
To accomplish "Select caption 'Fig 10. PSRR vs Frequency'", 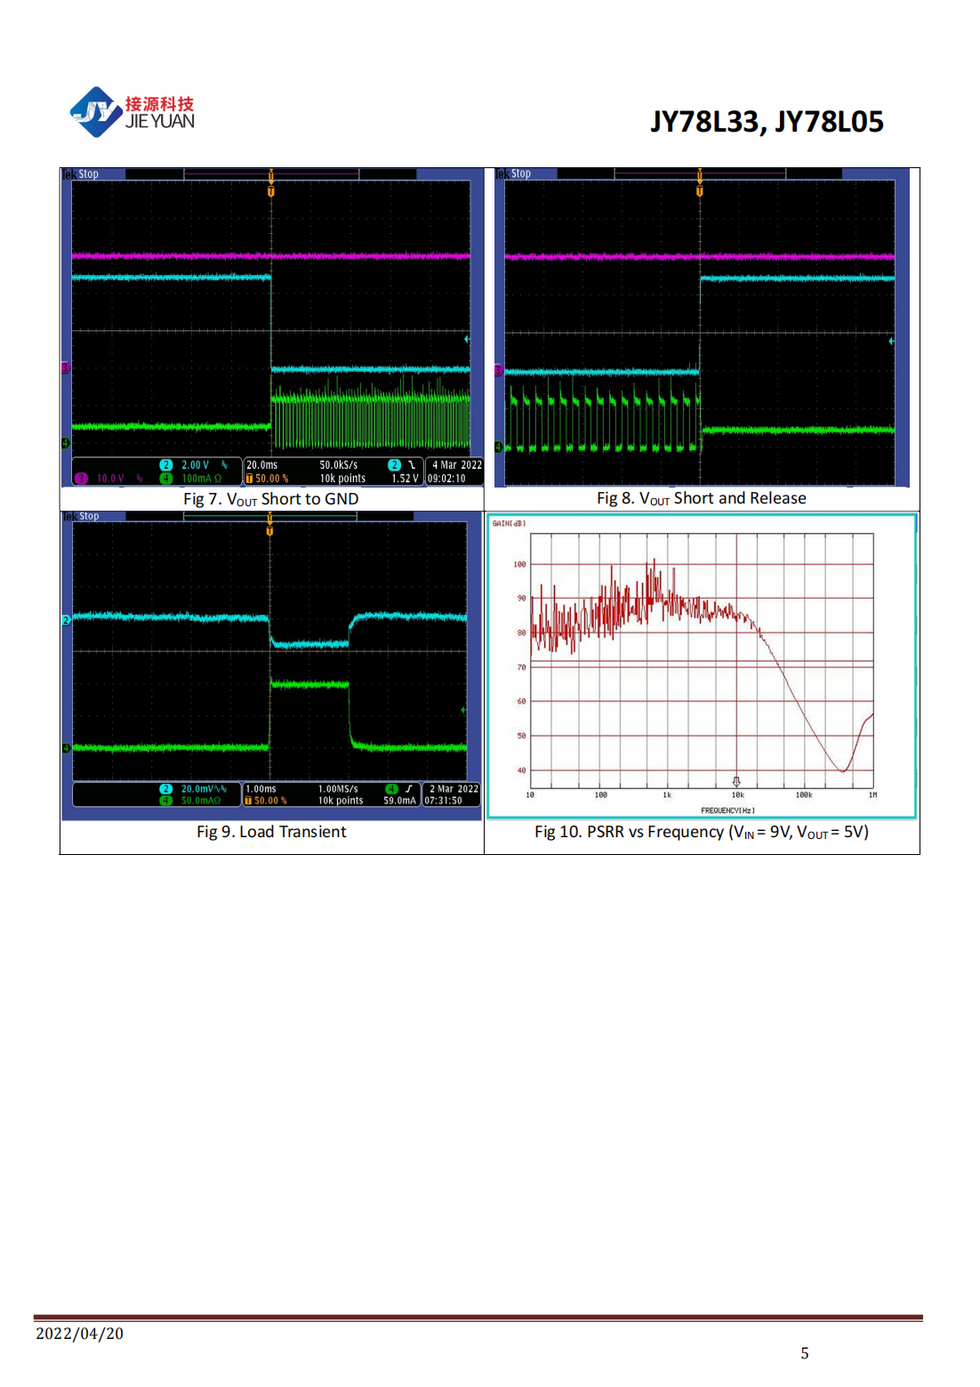I will click(629, 832).
